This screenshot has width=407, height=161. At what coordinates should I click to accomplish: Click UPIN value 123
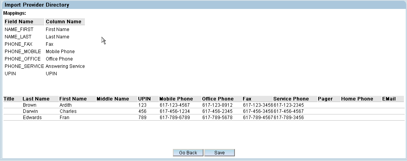(142, 105)
